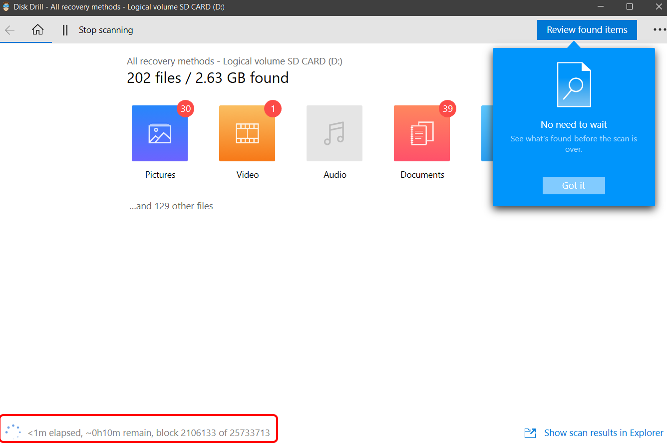This screenshot has height=444, width=667.
Task: Click the partially hidden blue category tile
Action: click(x=487, y=133)
